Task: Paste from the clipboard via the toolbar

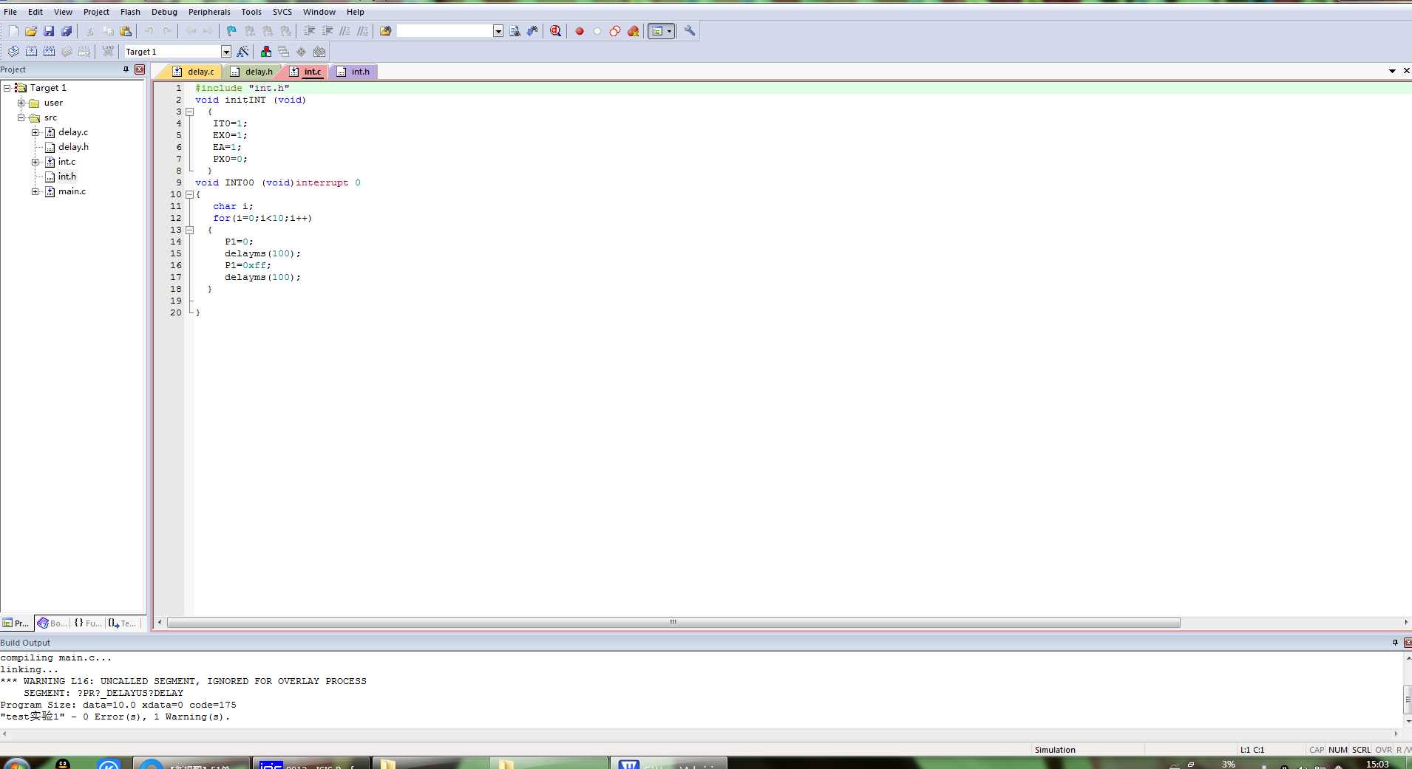Action: pos(126,31)
